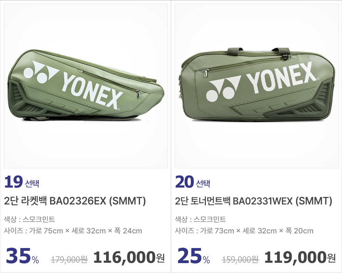The width and height of the screenshot is (342, 273).
Task: Click the 2단 라켓백 BA02326EX title
Action: pyautogui.click(x=75, y=201)
